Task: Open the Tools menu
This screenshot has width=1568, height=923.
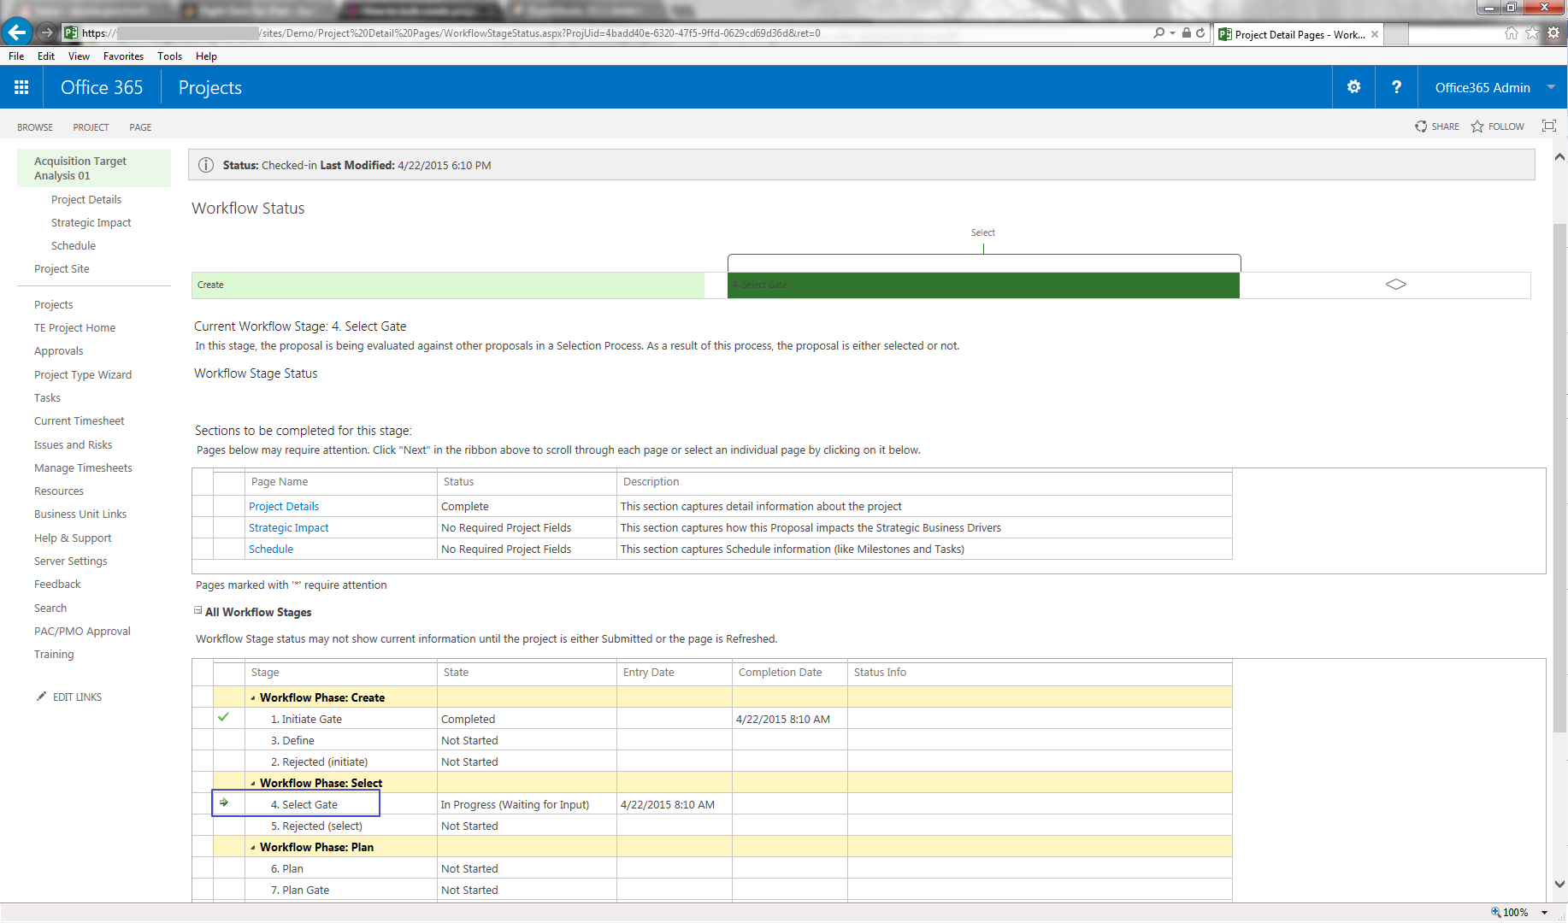Action: pos(169,56)
